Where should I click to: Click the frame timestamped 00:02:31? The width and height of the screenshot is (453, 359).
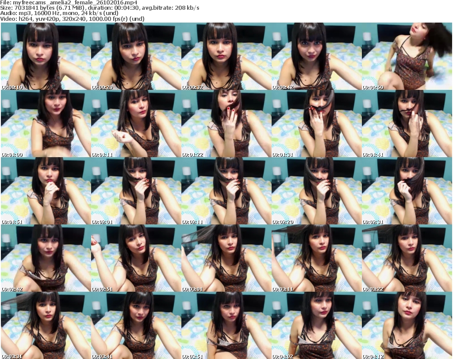click(x=407, y=191)
